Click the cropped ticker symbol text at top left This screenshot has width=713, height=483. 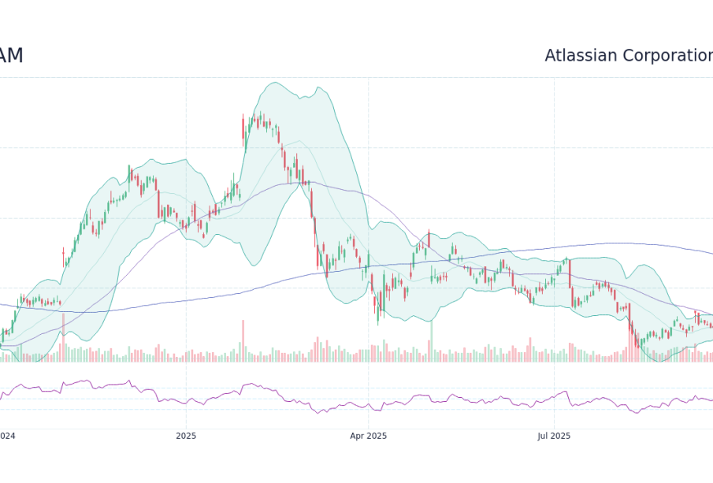coord(11,56)
